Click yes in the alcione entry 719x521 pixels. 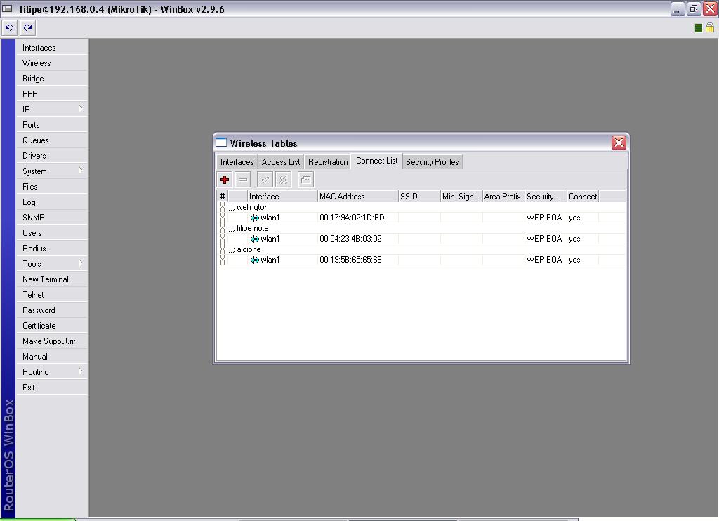[x=574, y=260]
